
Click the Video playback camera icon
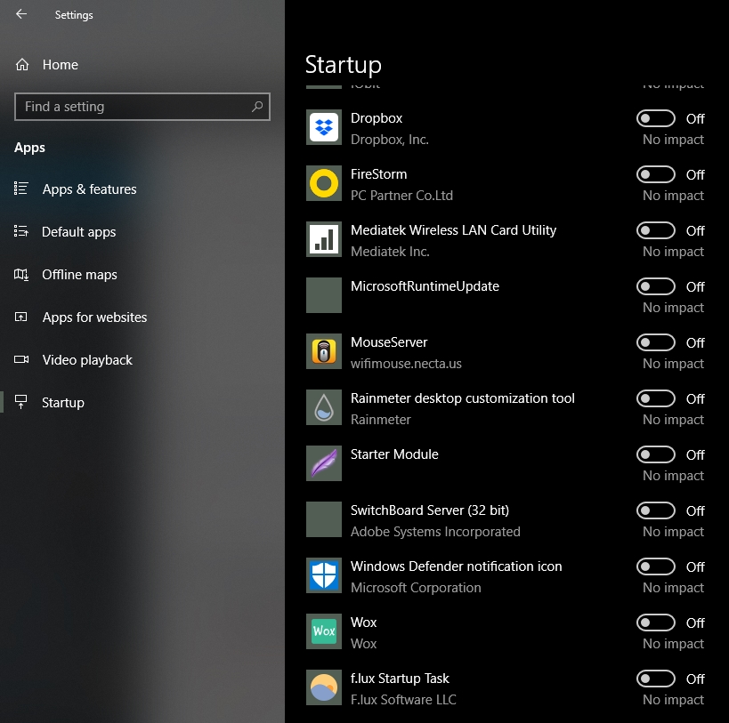(x=21, y=359)
